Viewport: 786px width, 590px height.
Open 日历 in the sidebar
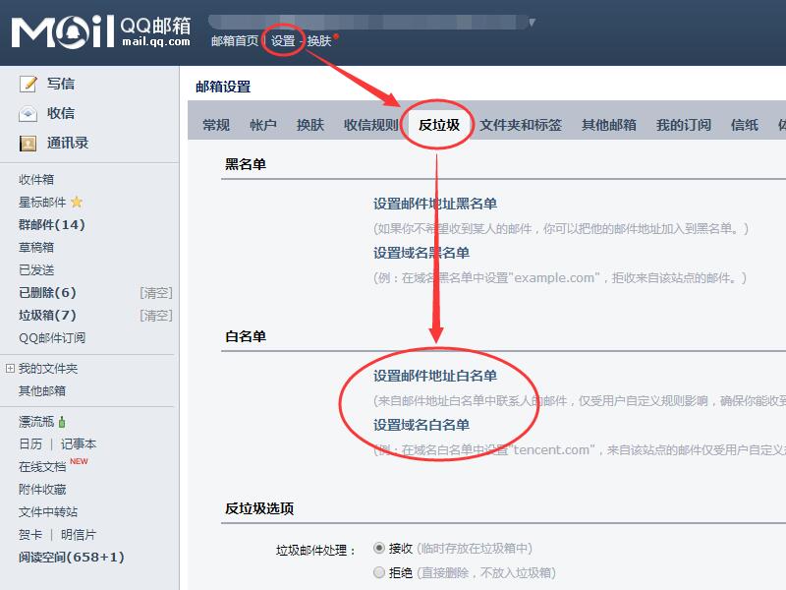30,443
